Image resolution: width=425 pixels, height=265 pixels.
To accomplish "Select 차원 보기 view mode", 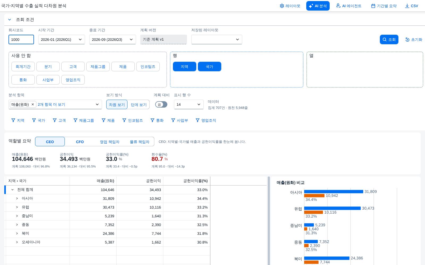I will [117, 104].
